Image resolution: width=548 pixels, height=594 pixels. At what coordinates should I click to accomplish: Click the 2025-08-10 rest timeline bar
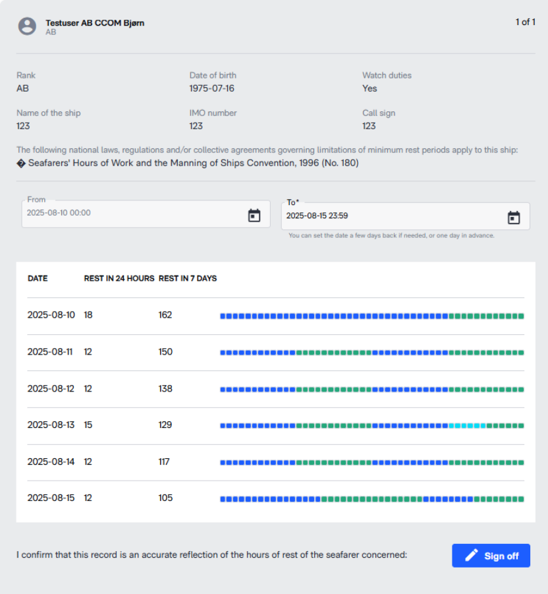pyautogui.click(x=372, y=316)
